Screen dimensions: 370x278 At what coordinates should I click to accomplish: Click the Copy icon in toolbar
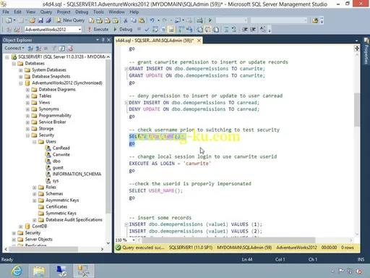tap(134, 20)
